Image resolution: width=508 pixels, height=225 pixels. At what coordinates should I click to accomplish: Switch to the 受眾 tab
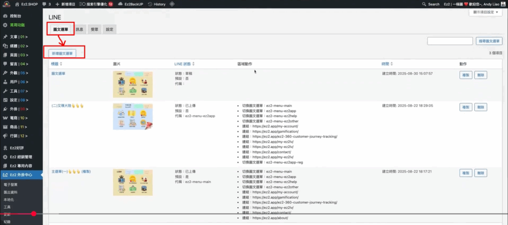pos(95,29)
